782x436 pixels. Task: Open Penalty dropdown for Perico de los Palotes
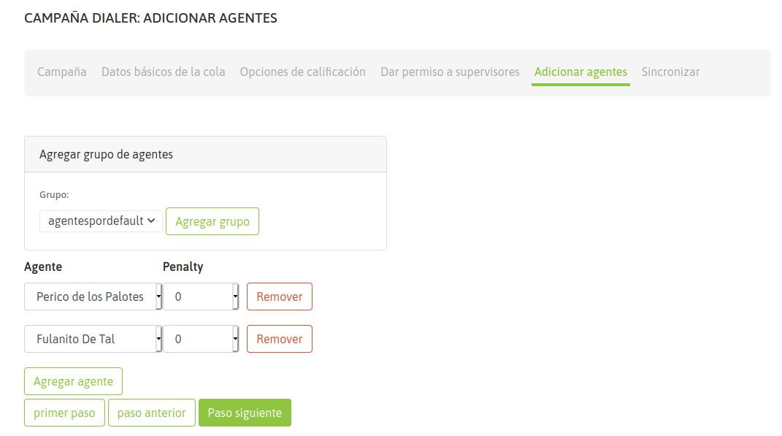(201, 297)
